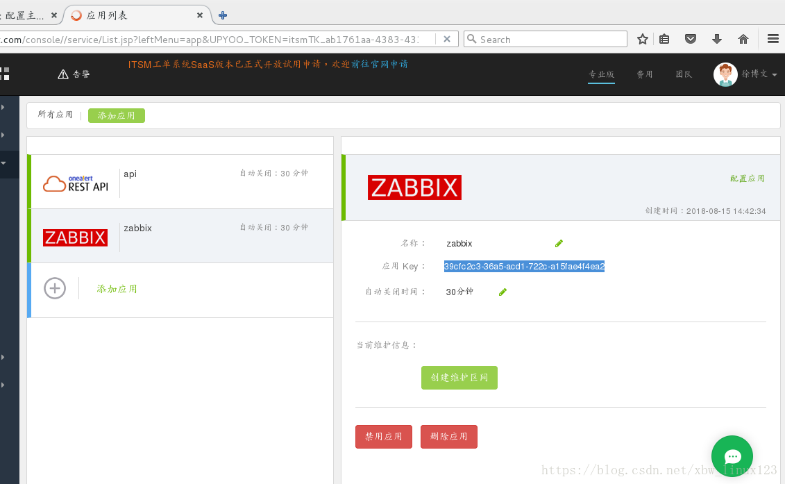Expand the bottom left sidebar arrow
Viewport: 785px width, 484px height.
(x=3, y=385)
